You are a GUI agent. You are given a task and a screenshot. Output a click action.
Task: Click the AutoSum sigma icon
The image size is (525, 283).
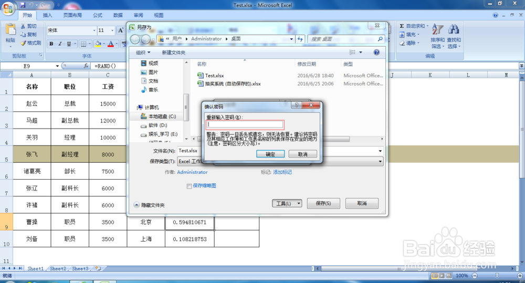coord(402,26)
